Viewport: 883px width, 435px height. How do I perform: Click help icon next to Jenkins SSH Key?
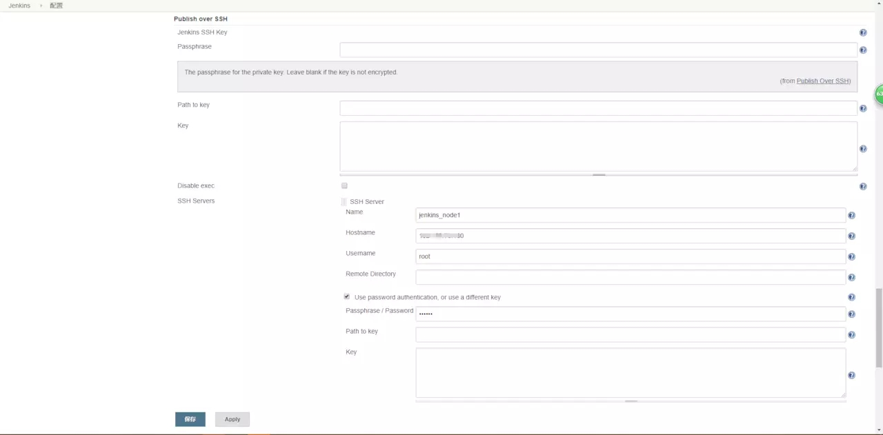click(863, 33)
